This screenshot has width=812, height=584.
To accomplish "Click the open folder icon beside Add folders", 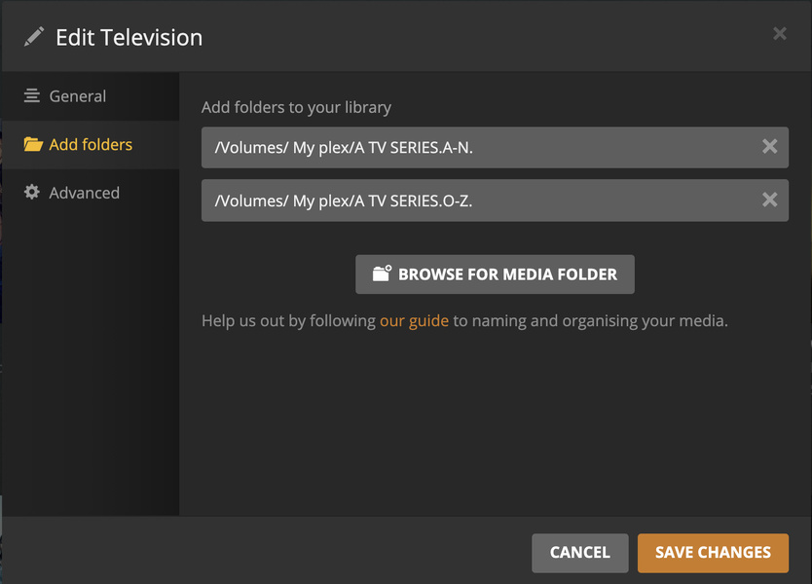I will coord(33,145).
